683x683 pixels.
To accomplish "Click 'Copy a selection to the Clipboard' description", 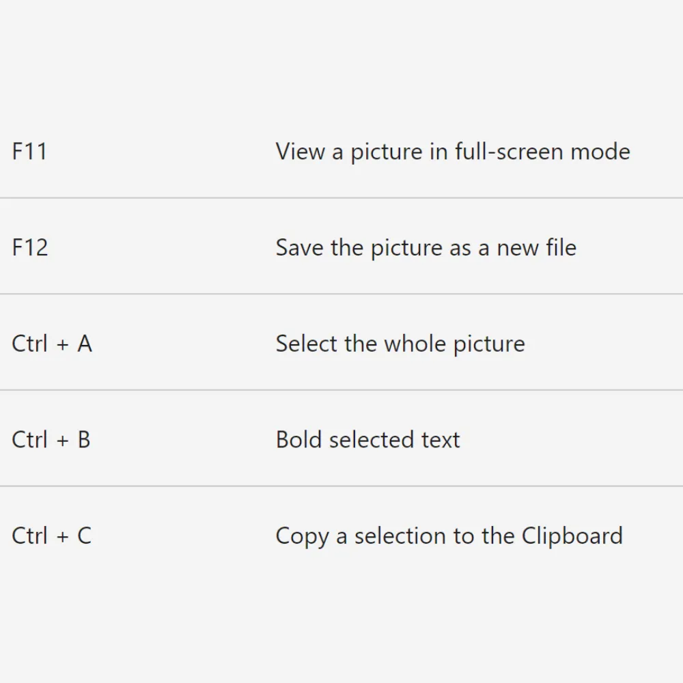I will (x=449, y=535).
